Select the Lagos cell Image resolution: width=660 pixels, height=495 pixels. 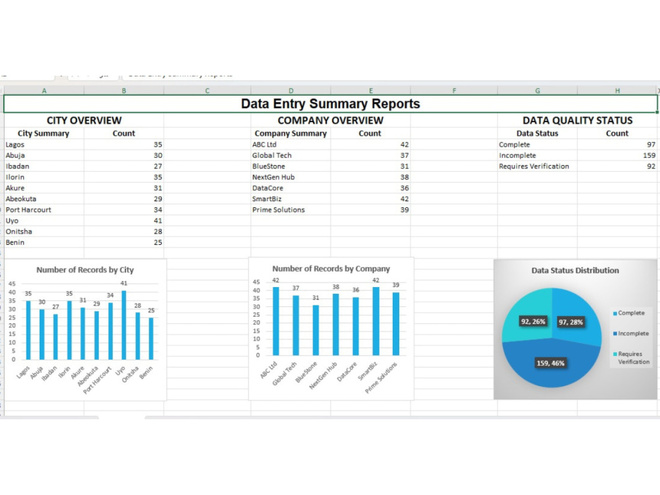(x=44, y=145)
